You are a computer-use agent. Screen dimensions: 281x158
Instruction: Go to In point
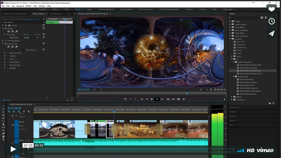pyautogui.click(x=142, y=99)
